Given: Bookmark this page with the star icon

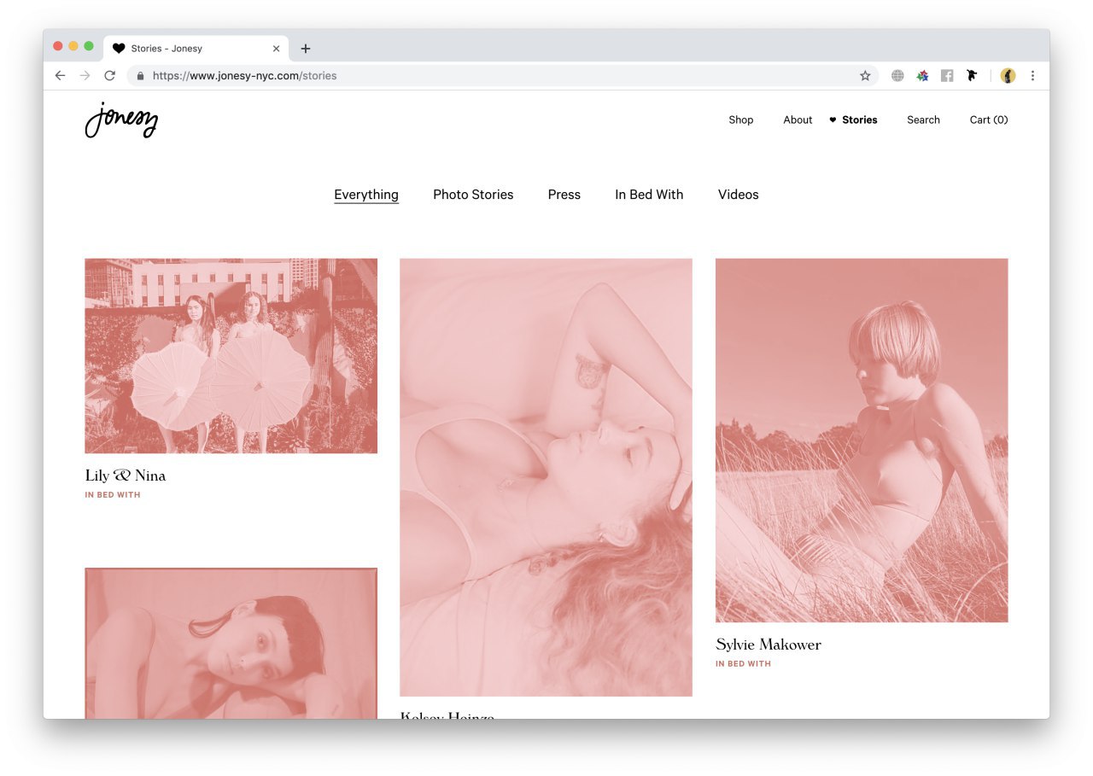Looking at the screenshot, I should click(865, 75).
